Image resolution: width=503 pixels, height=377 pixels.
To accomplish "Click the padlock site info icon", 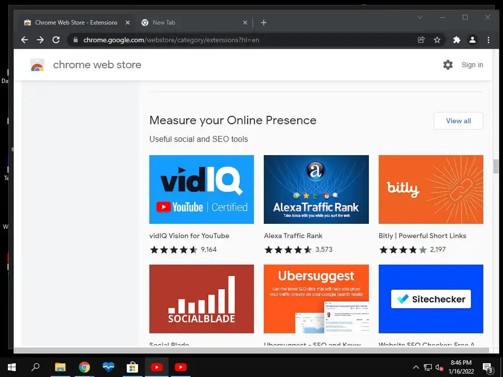I will [x=76, y=40].
